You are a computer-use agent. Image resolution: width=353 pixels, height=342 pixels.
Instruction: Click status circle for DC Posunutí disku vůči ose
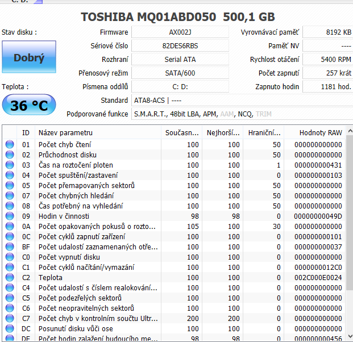click(10, 328)
